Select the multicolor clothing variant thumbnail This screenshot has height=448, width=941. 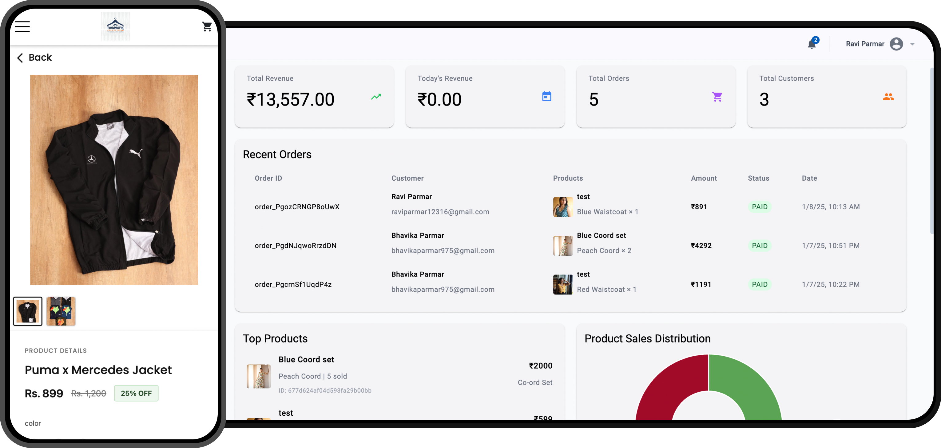pyautogui.click(x=61, y=311)
